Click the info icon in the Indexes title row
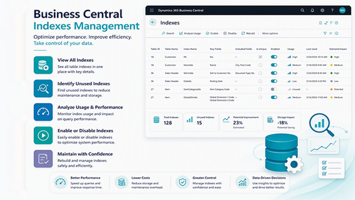 (337, 23)
